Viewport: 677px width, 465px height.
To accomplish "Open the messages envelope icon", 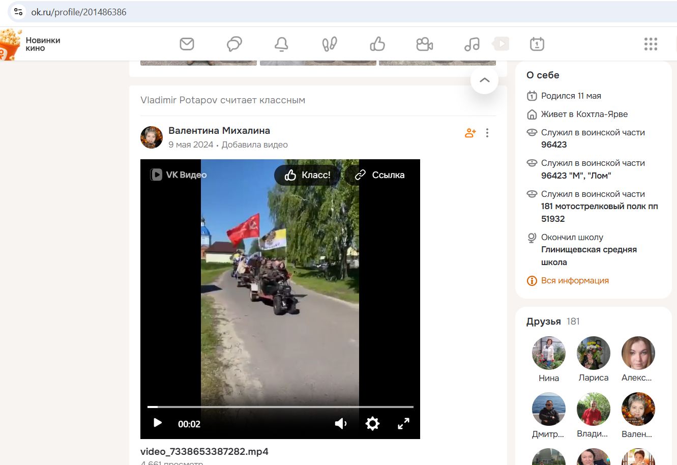I will 187,44.
